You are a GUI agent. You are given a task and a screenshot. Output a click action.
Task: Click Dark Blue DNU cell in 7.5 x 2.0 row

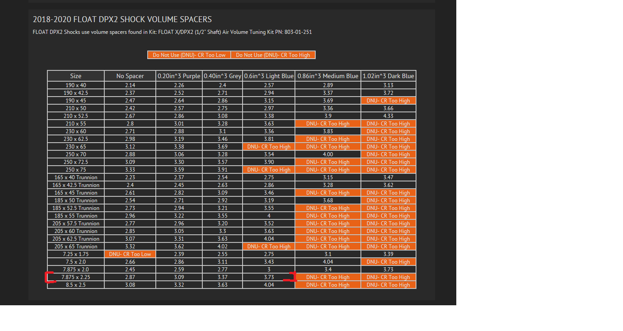[389, 261]
